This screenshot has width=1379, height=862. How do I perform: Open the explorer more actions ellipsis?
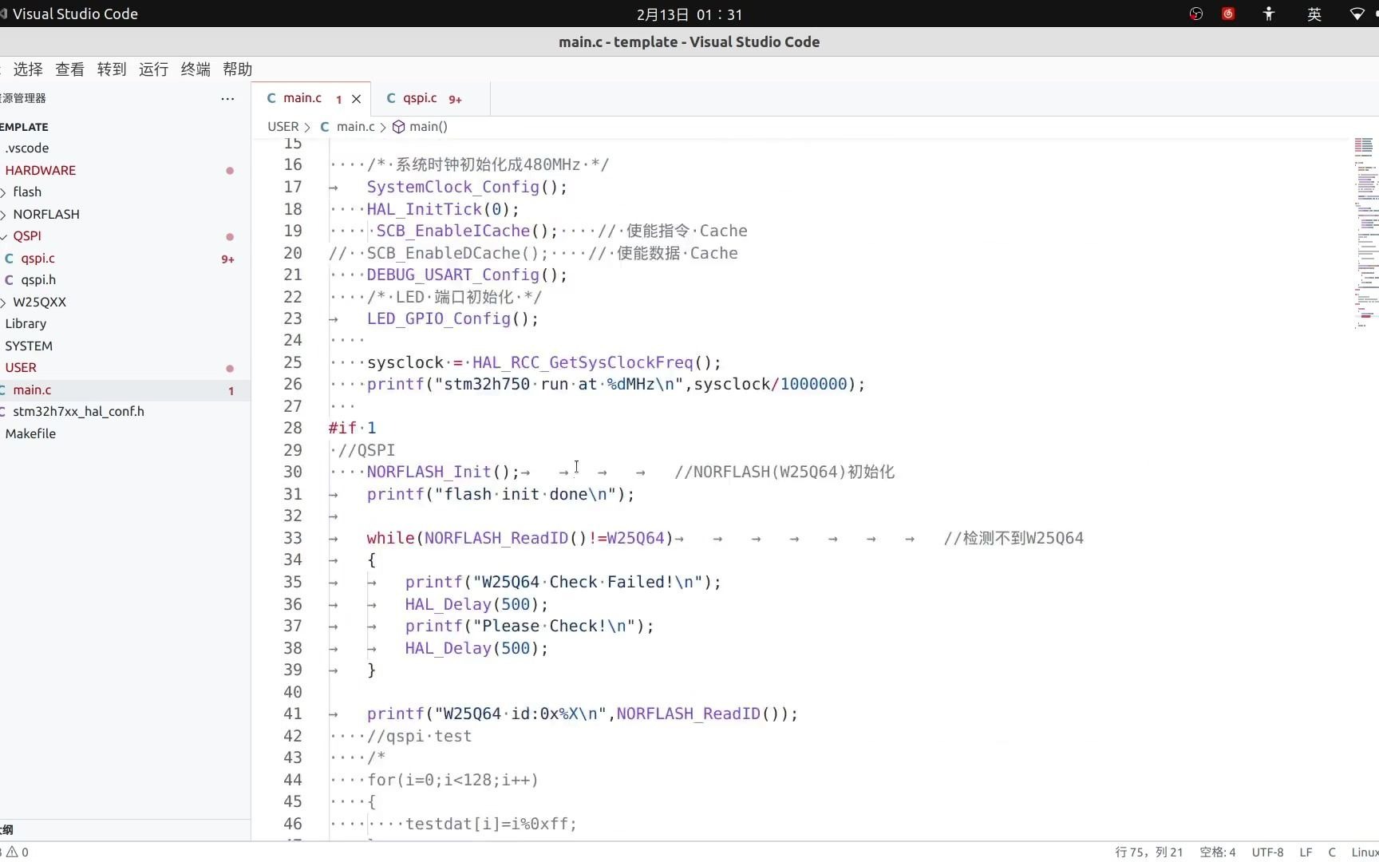227,98
